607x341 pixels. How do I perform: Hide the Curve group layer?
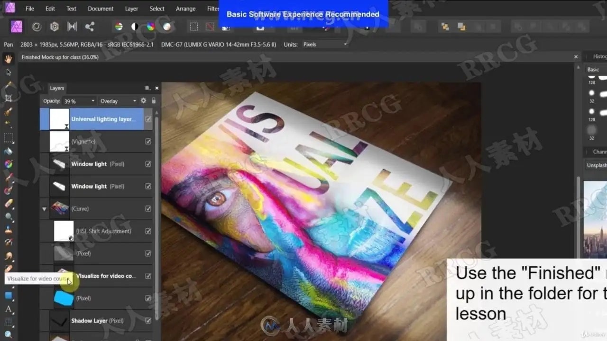click(148, 209)
